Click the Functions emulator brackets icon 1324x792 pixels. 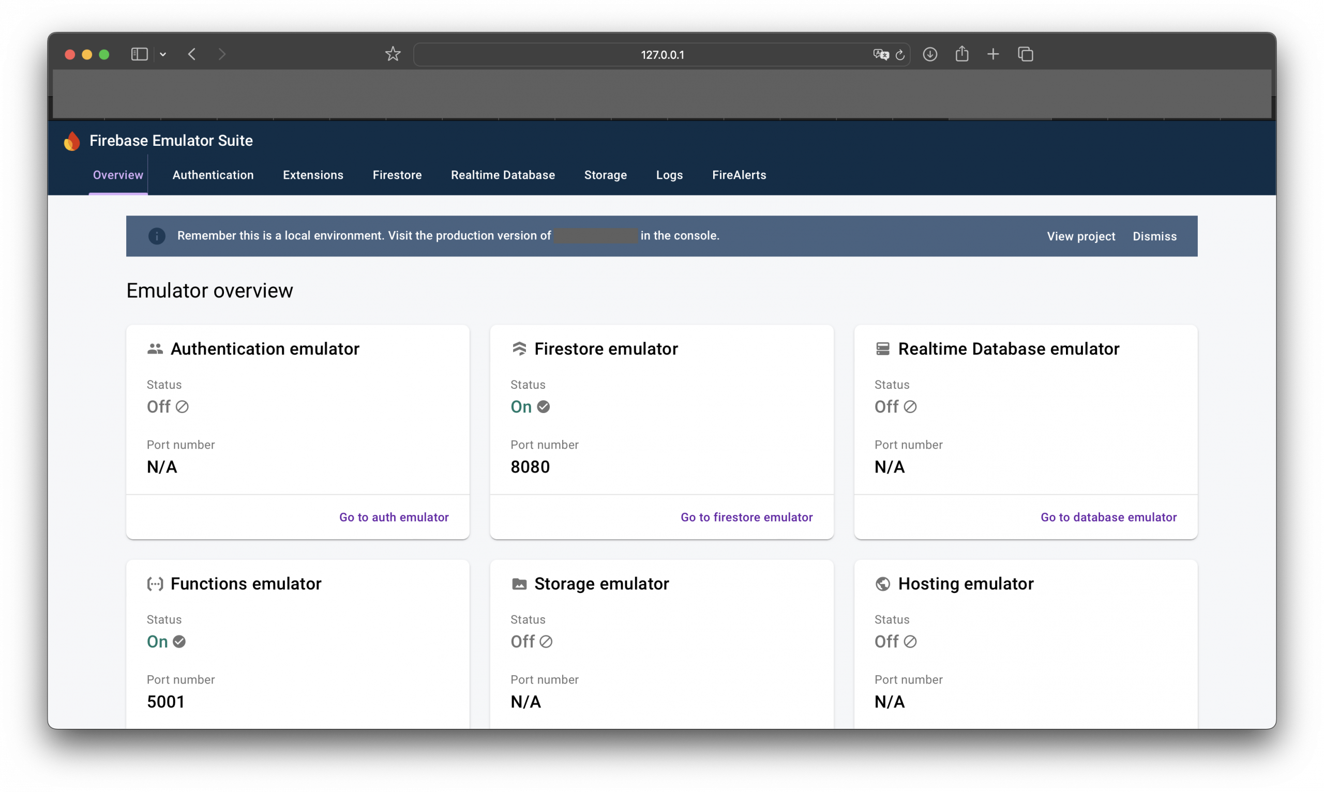pyautogui.click(x=155, y=584)
